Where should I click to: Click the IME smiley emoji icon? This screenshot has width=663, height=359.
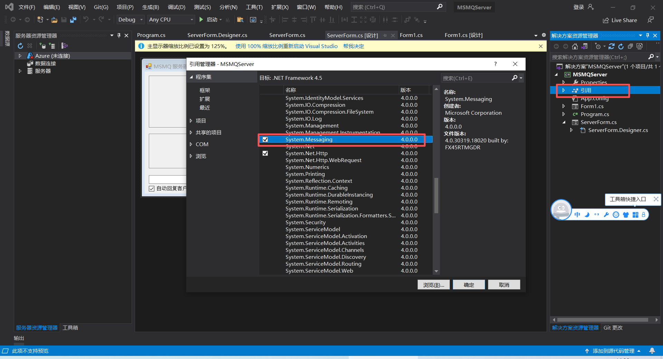616,215
